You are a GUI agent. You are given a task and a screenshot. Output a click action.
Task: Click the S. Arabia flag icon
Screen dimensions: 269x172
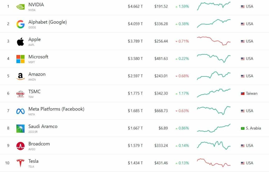point(243,128)
